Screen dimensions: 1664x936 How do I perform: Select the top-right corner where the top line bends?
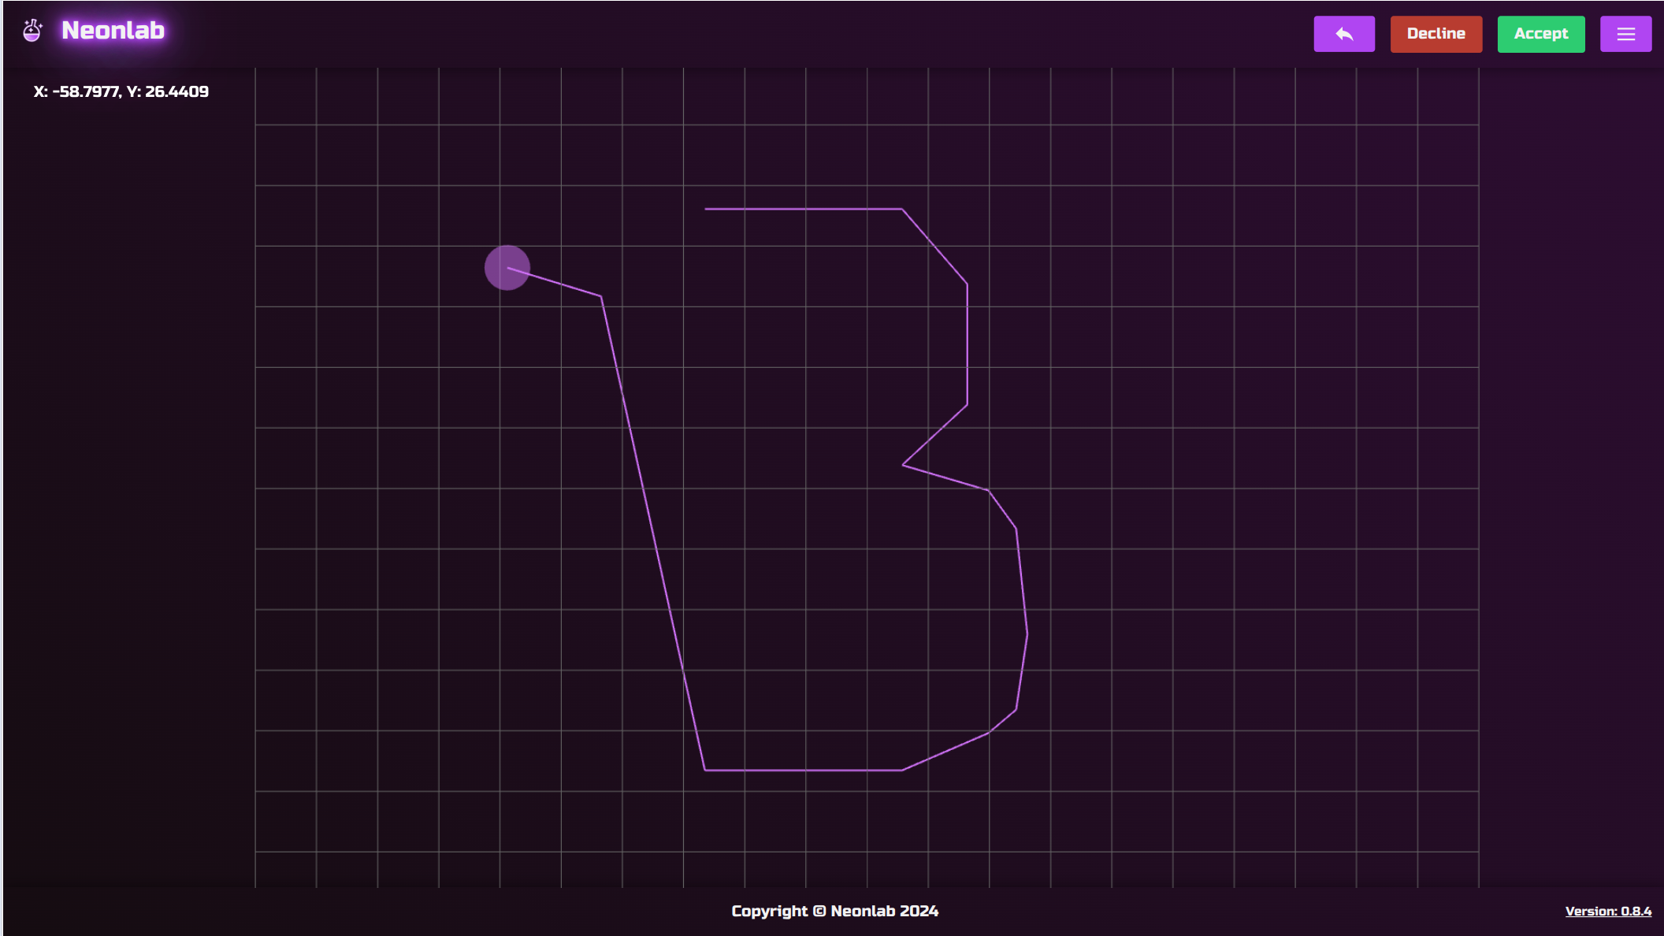[902, 209]
